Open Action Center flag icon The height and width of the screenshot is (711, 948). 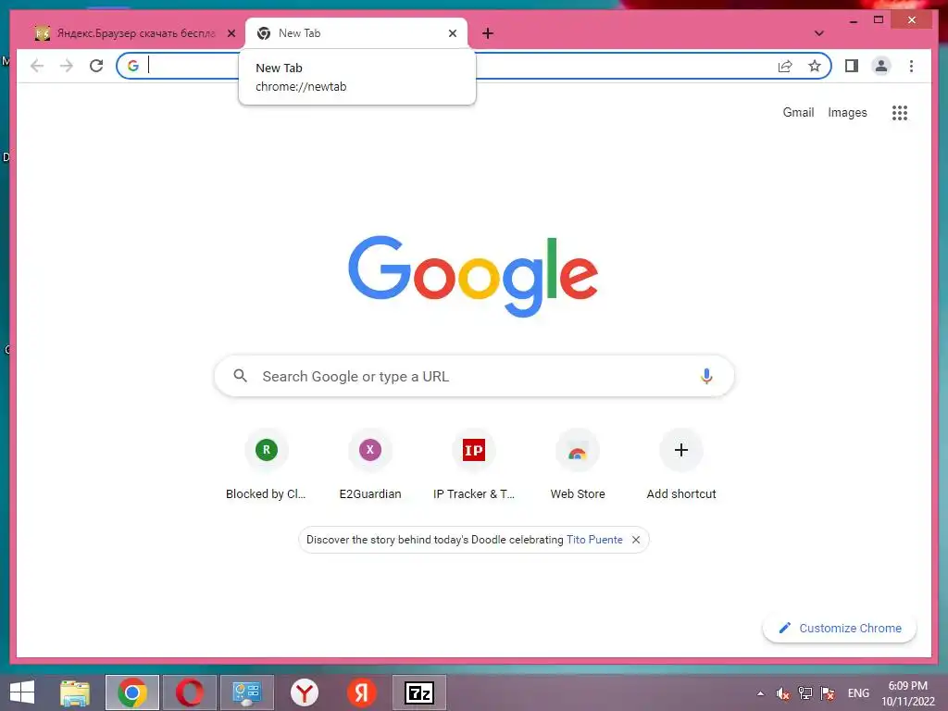828,693
